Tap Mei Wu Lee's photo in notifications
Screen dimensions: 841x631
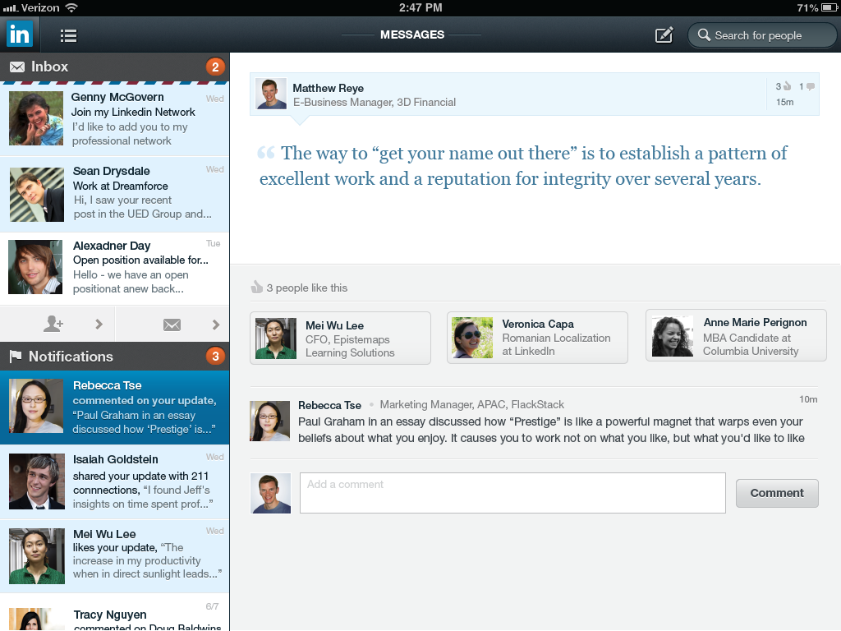(37, 556)
